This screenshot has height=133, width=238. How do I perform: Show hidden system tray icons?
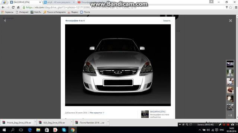[200, 130]
